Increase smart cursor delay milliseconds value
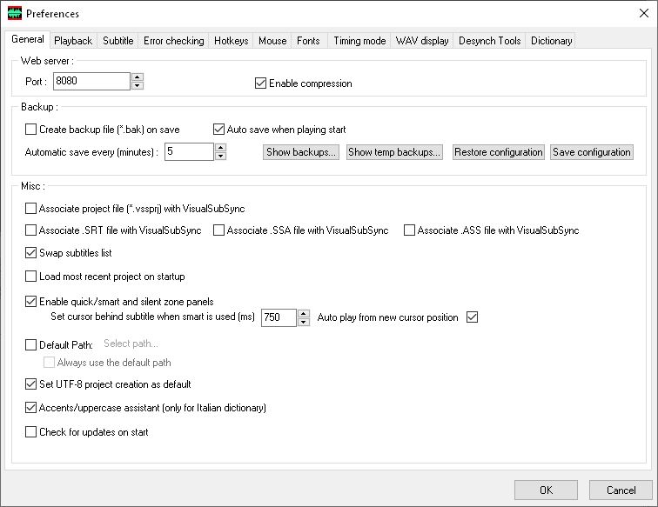The height and width of the screenshot is (507, 658). point(303,313)
